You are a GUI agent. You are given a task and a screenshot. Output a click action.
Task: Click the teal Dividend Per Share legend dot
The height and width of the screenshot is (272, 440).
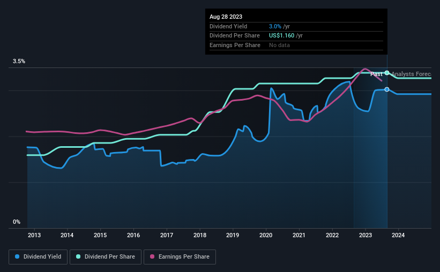click(x=78, y=256)
